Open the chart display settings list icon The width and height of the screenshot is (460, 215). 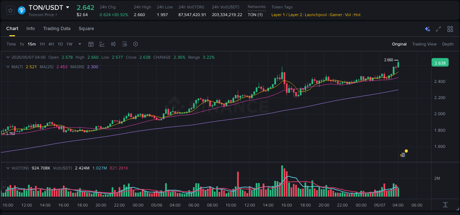[124, 44]
